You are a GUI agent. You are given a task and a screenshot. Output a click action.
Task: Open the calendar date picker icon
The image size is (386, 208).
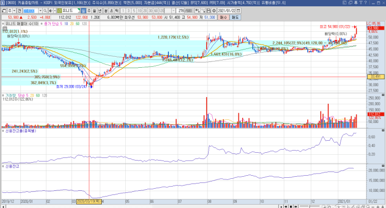tap(238, 11)
